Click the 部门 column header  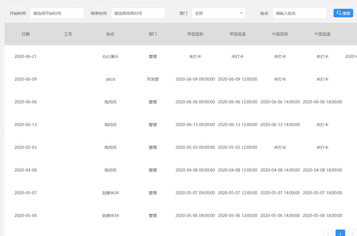[x=153, y=34]
